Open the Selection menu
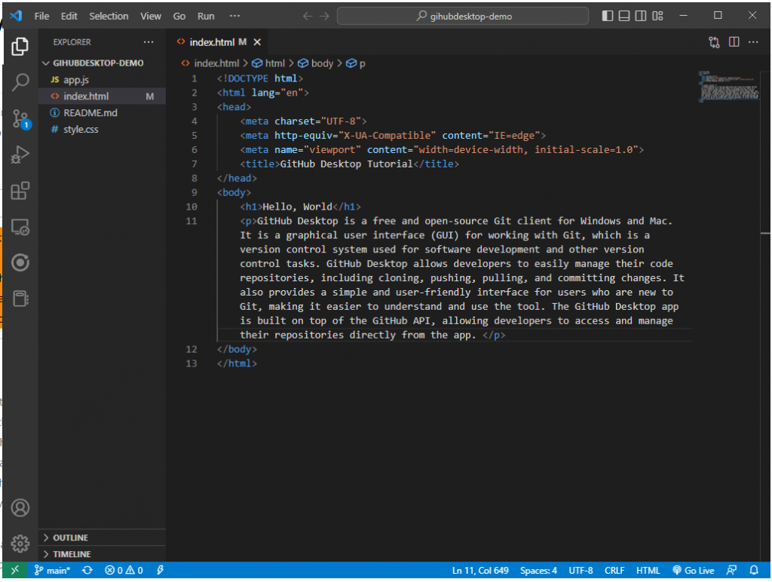The image size is (772, 582). [109, 17]
